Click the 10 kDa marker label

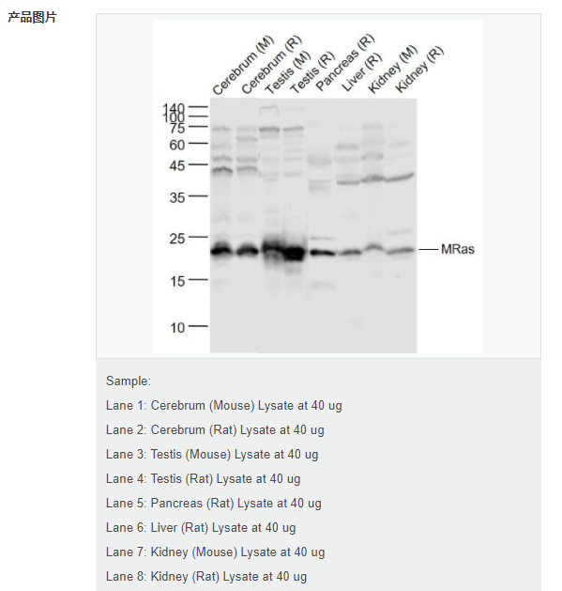177,328
